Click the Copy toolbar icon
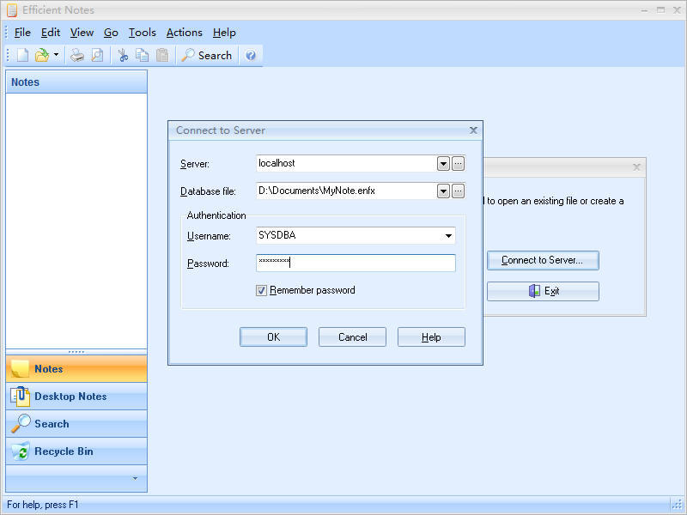The image size is (687, 515). point(142,55)
